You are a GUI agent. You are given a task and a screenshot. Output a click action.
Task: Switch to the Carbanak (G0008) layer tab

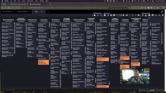22,12
